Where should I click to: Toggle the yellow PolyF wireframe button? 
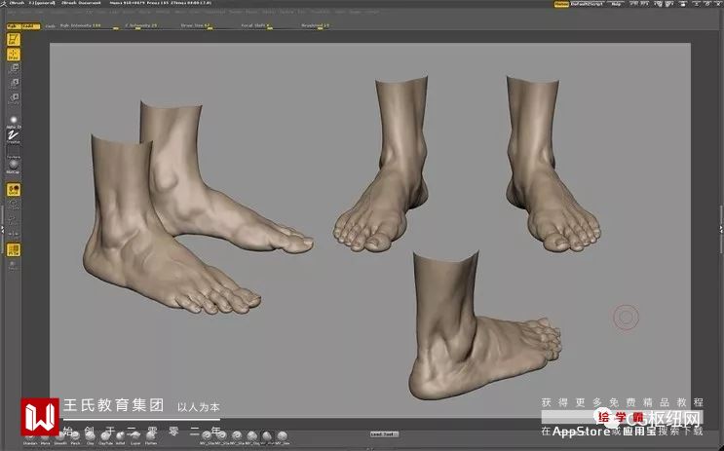14,249
